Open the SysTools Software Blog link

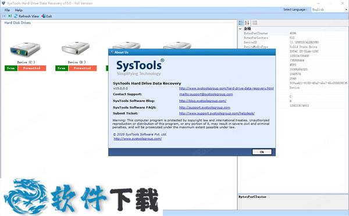(x=202, y=101)
